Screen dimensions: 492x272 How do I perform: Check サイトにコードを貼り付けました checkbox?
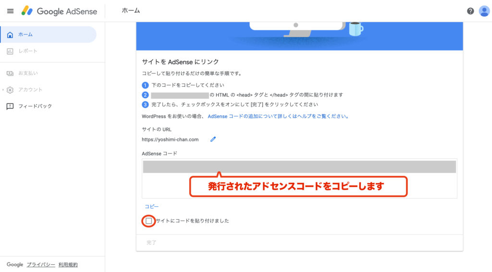149,221
